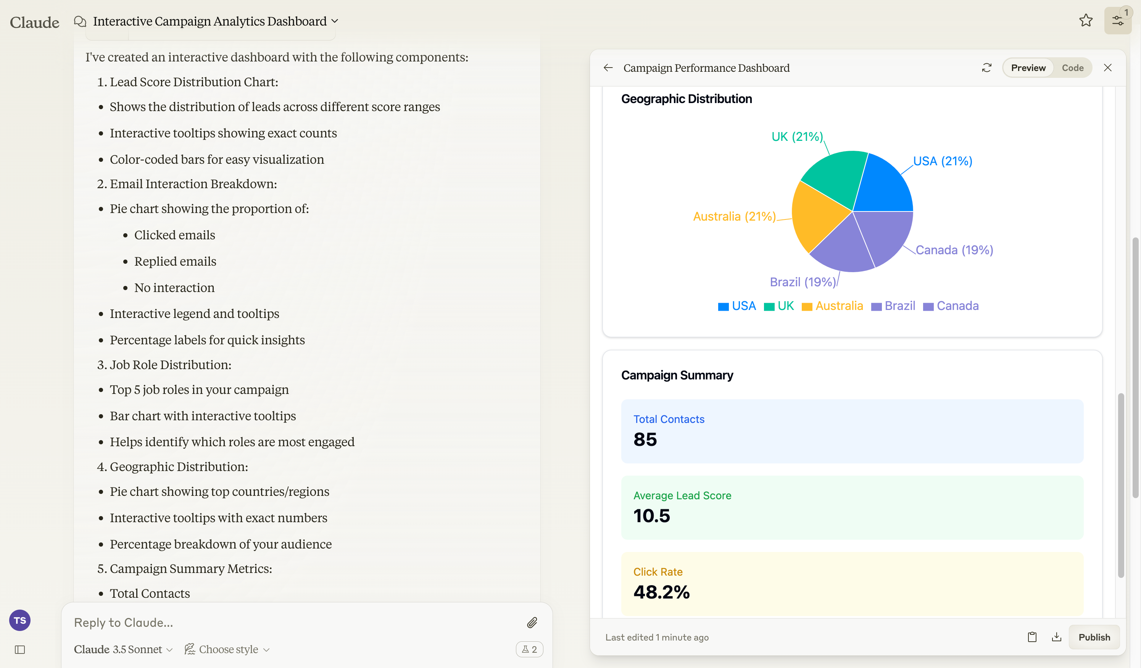Star this conversation as favorite
This screenshot has width=1141, height=668.
1085,20
